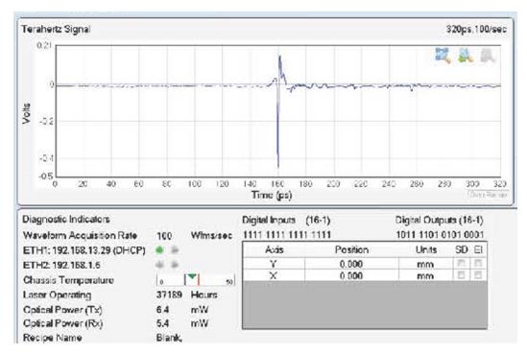
Task: Click the gray ETH1 activity indicator
Action: point(175,249)
